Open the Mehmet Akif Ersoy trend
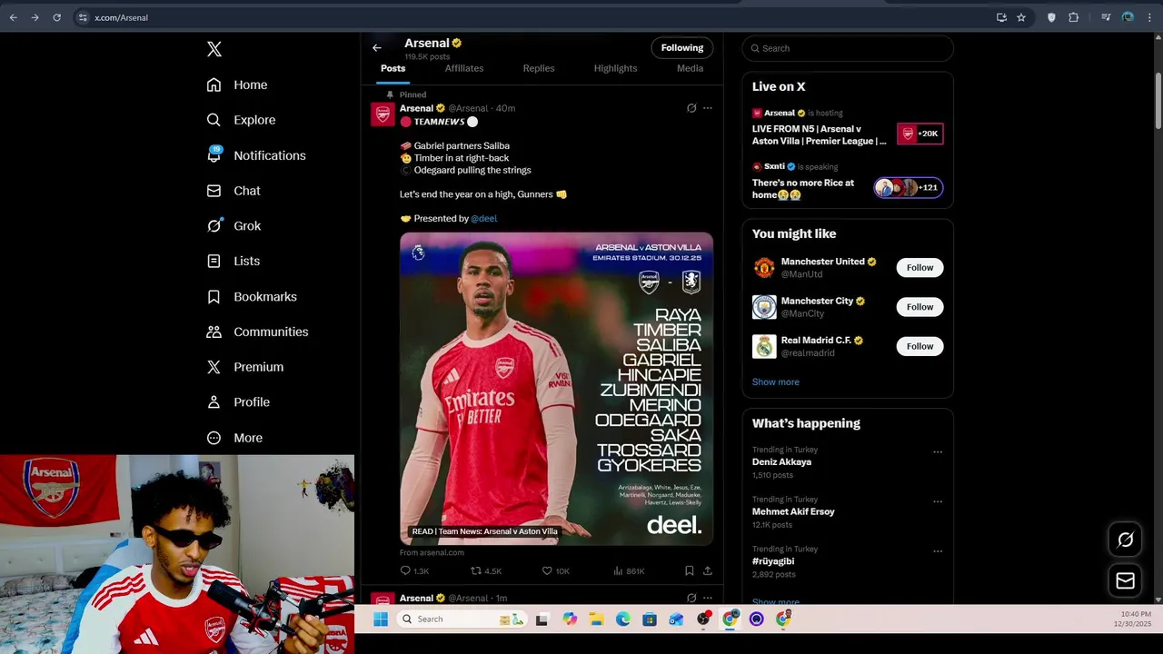Screen dimensions: 1163x654 (x=793, y=511)
